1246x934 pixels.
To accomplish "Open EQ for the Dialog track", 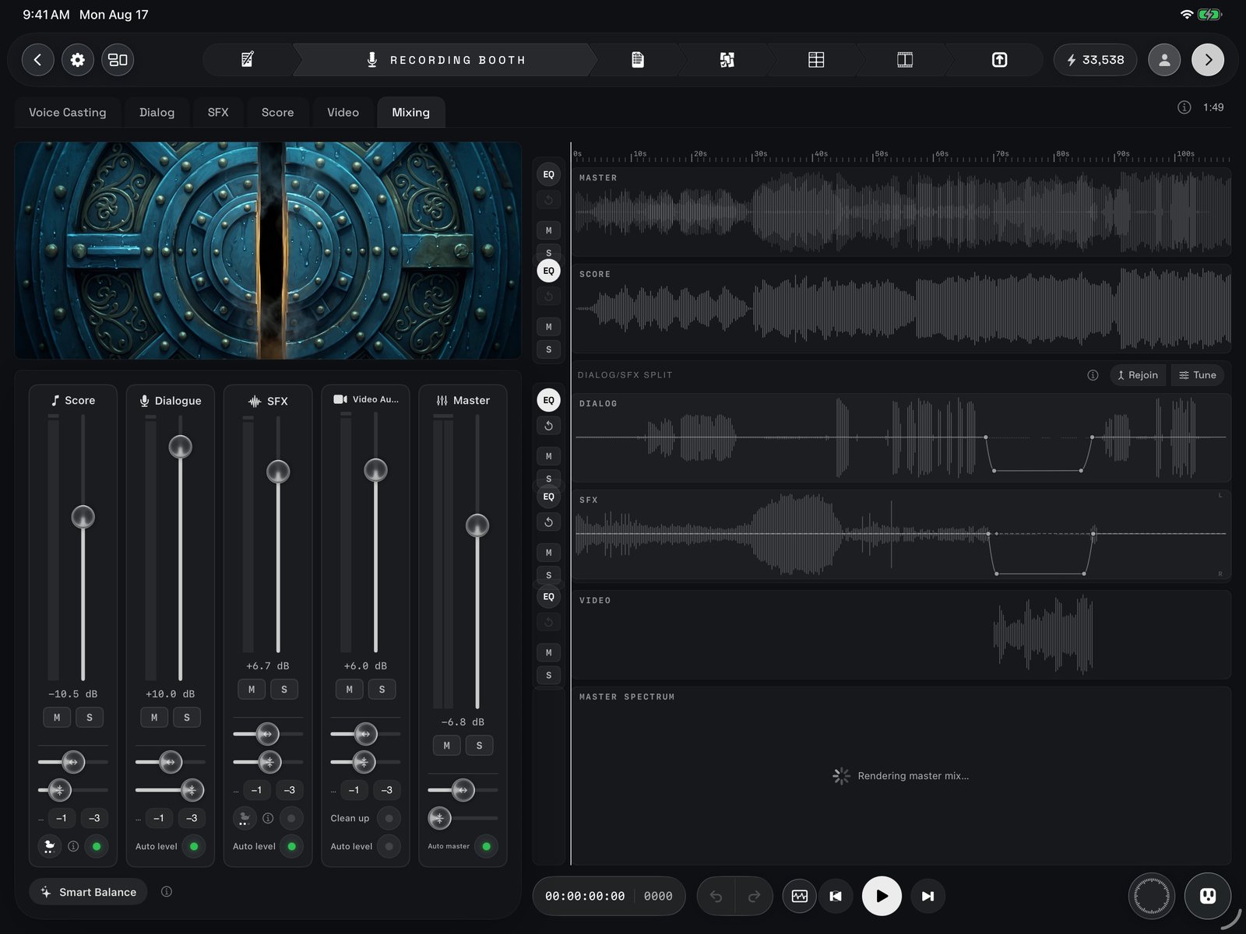I will coord(549,400).
